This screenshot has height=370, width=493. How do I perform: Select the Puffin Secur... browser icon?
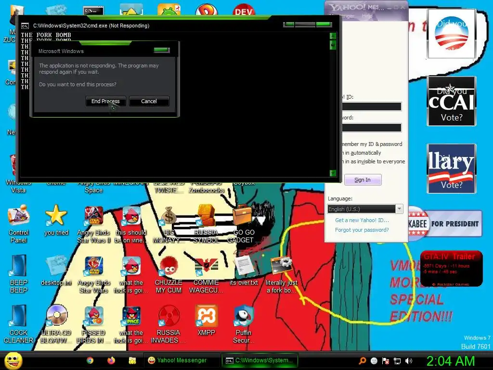pos(244,324)
